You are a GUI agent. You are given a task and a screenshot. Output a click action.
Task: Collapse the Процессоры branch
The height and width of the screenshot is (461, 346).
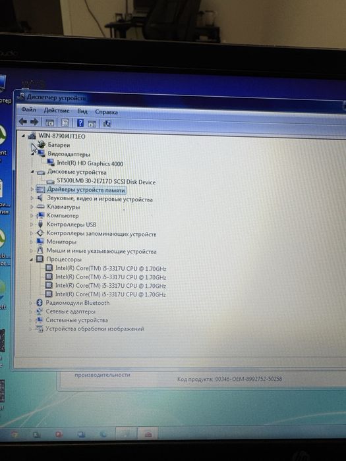click(31, 259)
